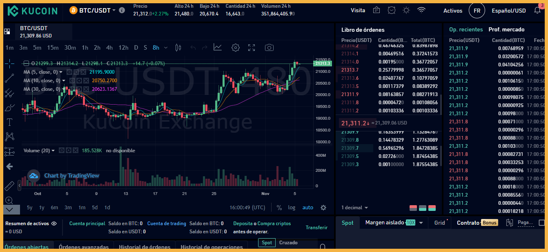The height and width of the screenshot is (252, 548).
Task: Switch to the Contrato tab
Action: (468, 223)
